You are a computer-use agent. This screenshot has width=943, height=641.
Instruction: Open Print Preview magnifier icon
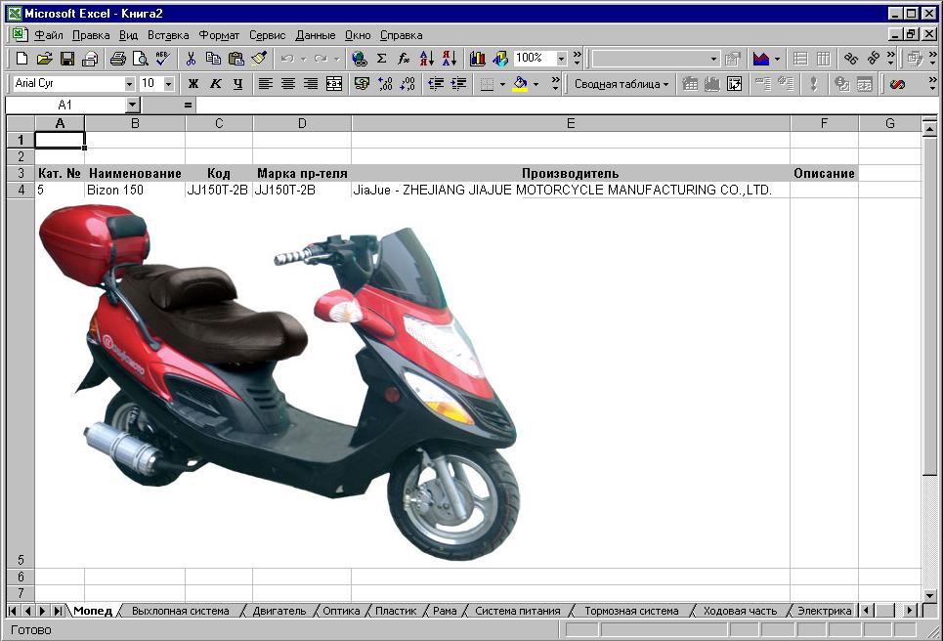pos(140,59)
